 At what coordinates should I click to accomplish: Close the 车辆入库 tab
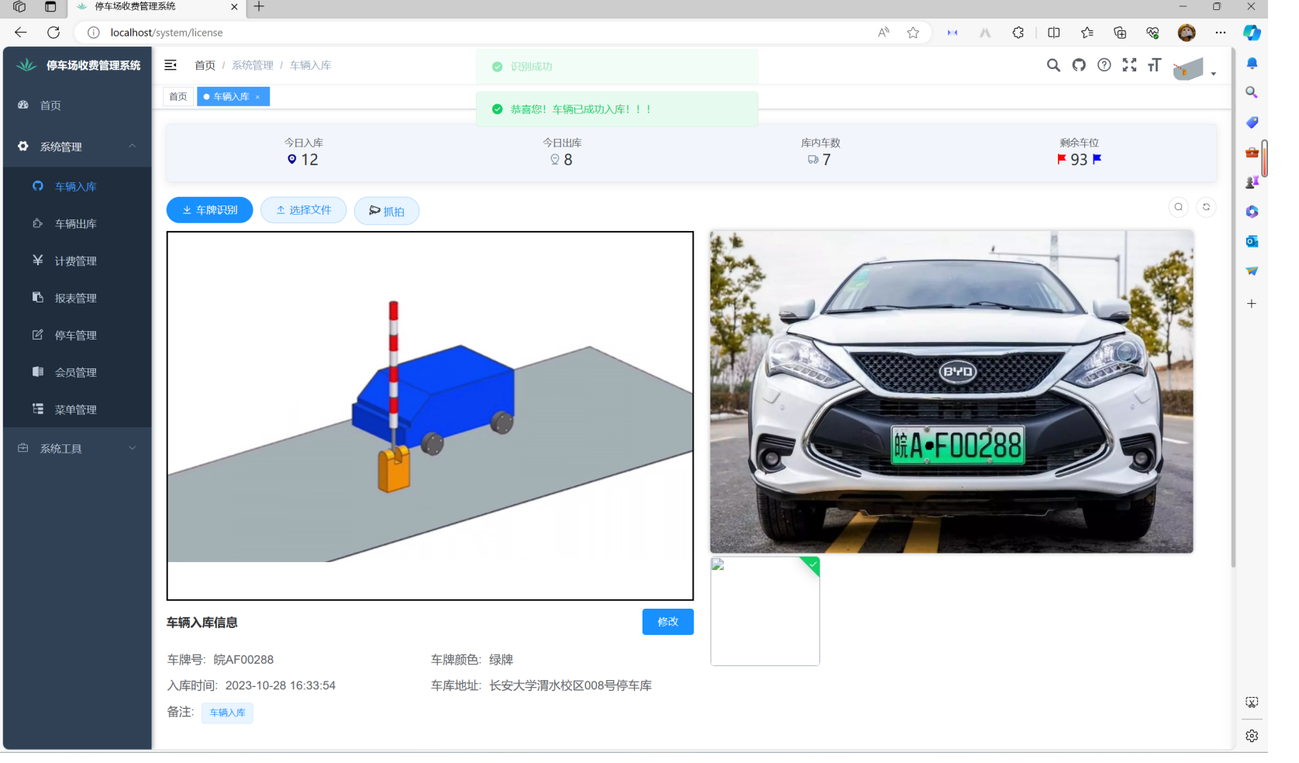(x=257, y=97)
